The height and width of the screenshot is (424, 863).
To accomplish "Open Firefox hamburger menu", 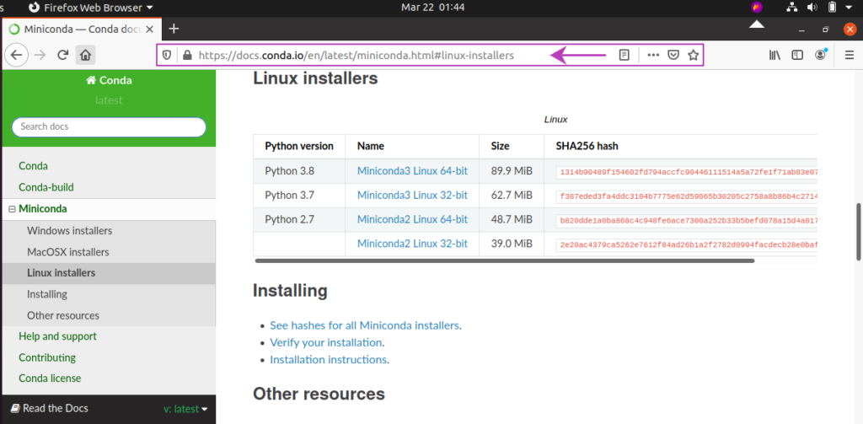I will click(849, 55).
